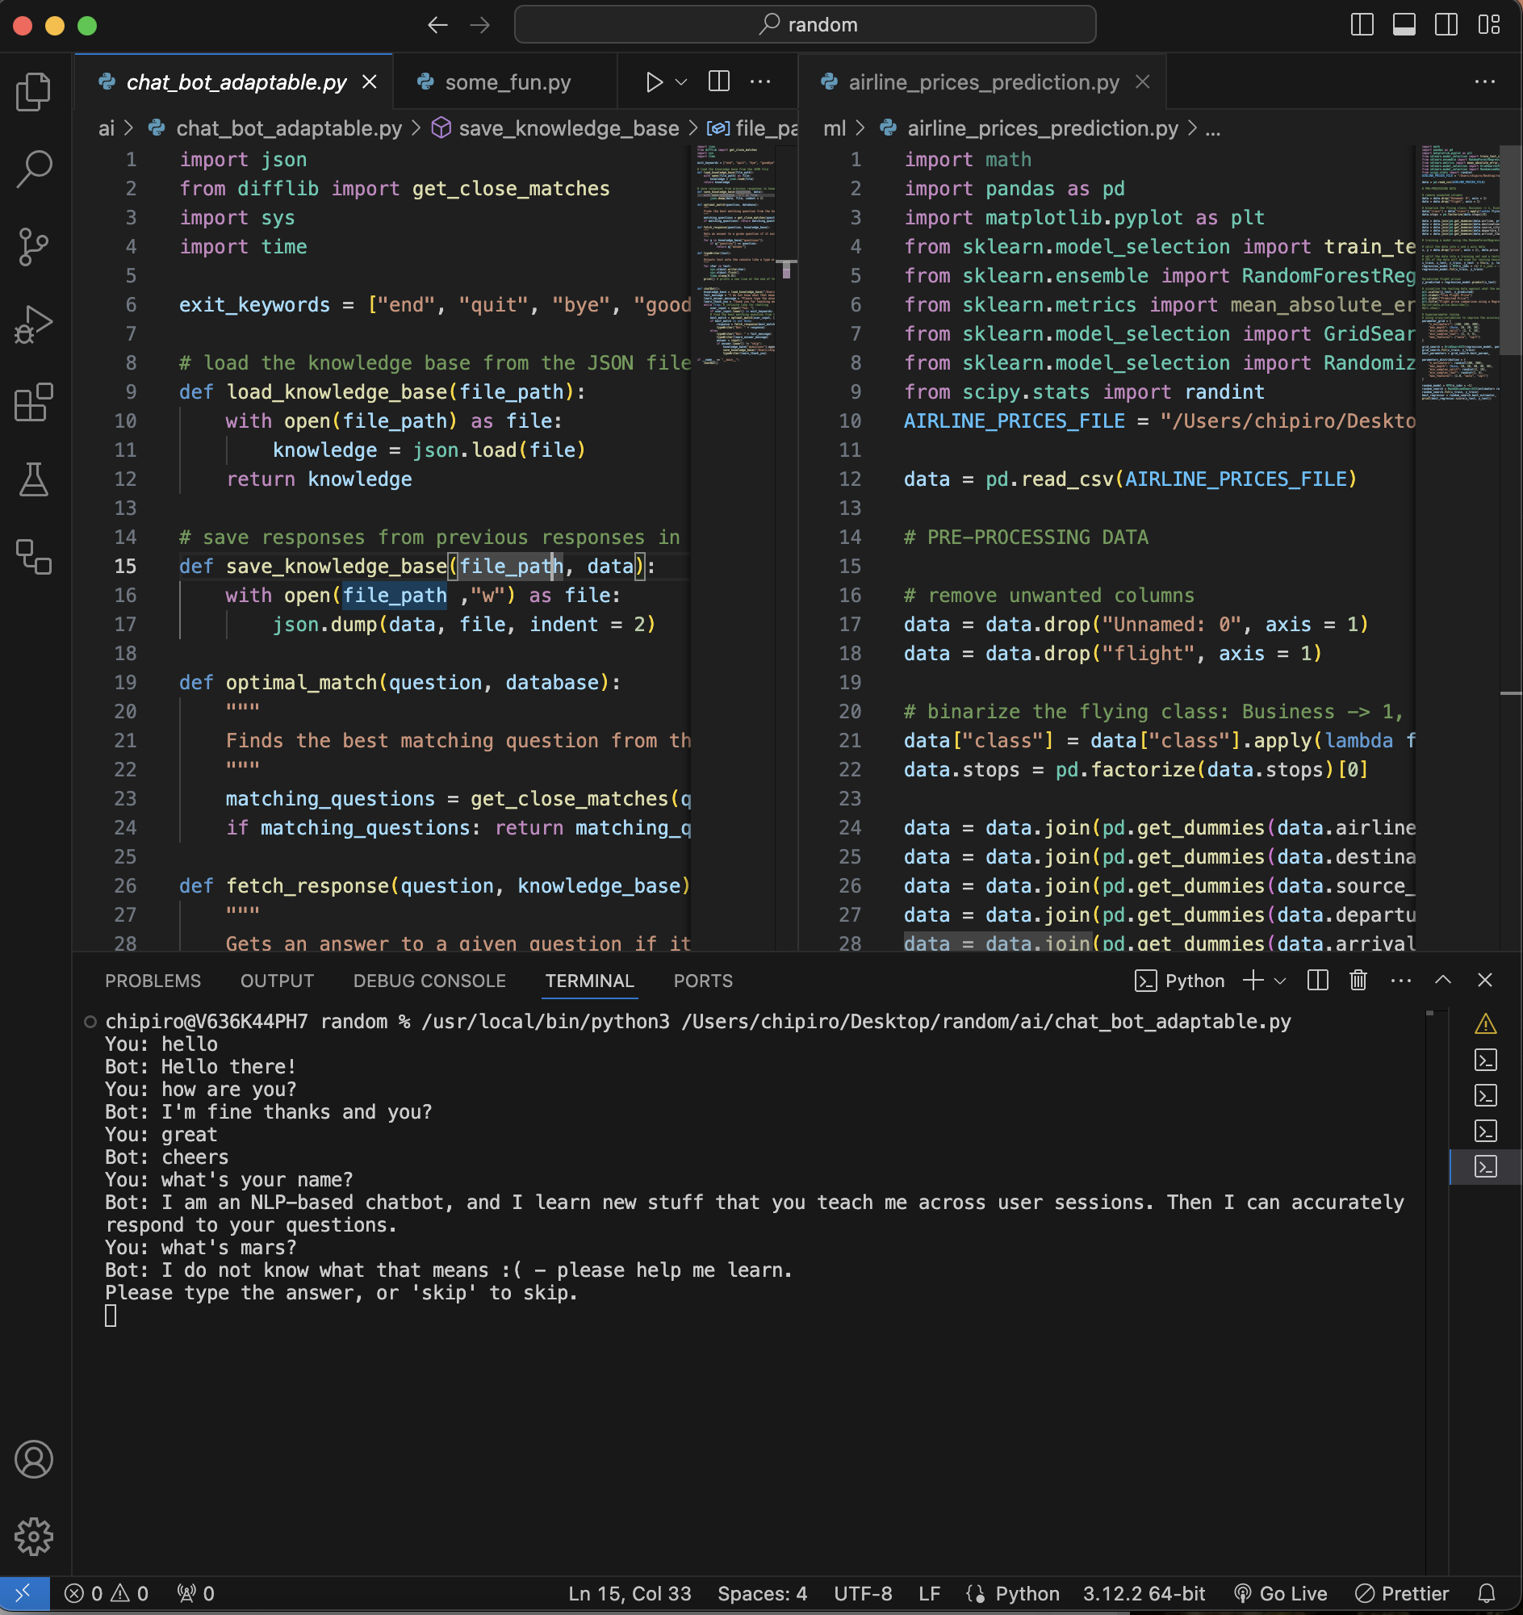
Task: Open More Actions menu of right editor group
Action: (x=1485, y=82)
